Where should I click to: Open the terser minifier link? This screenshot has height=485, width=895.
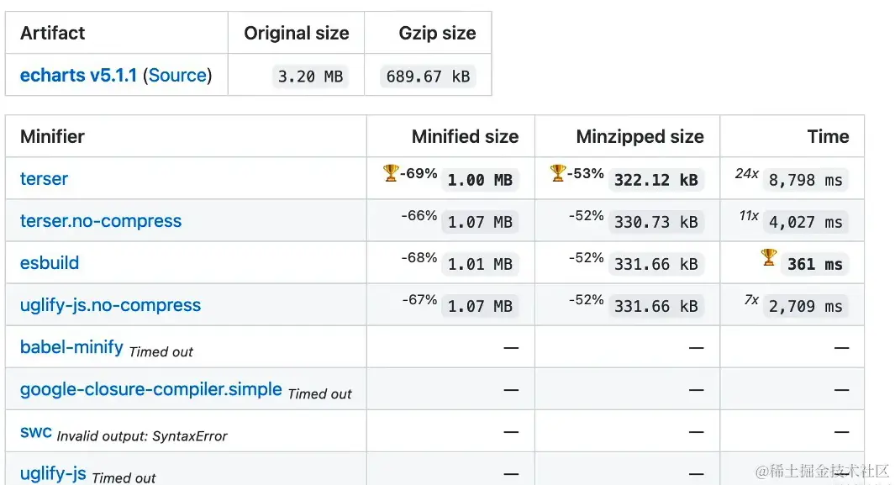point(44,179)
